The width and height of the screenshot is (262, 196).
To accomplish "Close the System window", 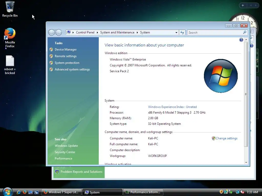I will coord(244,26).
